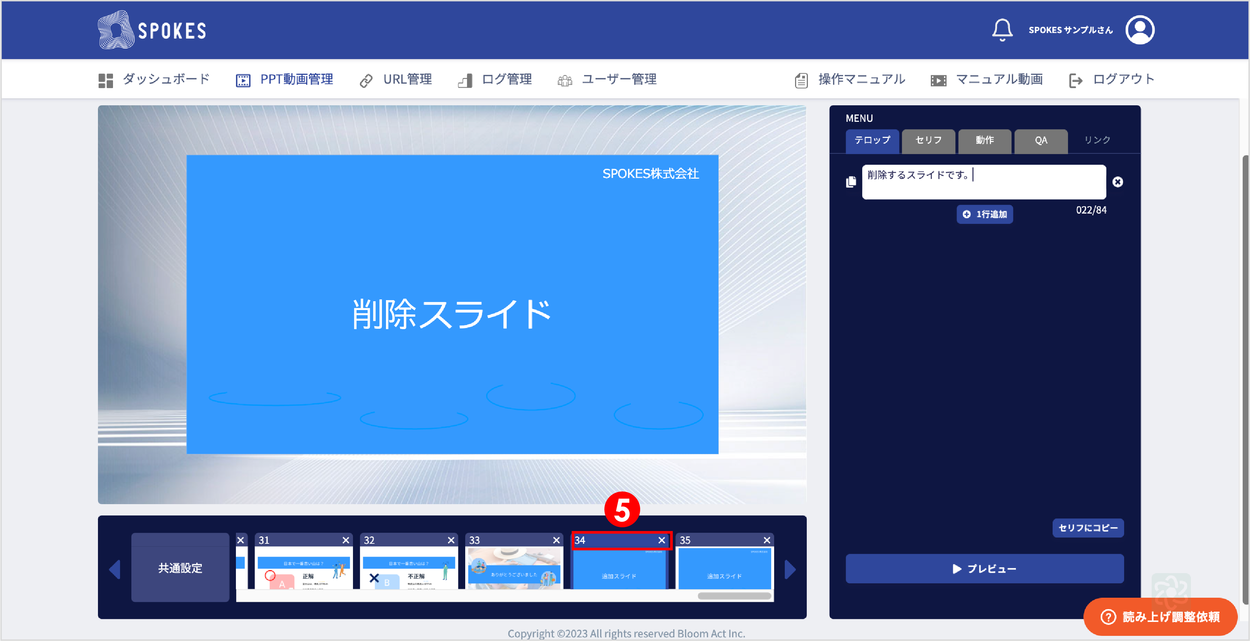Open URL管理 page

396,80
